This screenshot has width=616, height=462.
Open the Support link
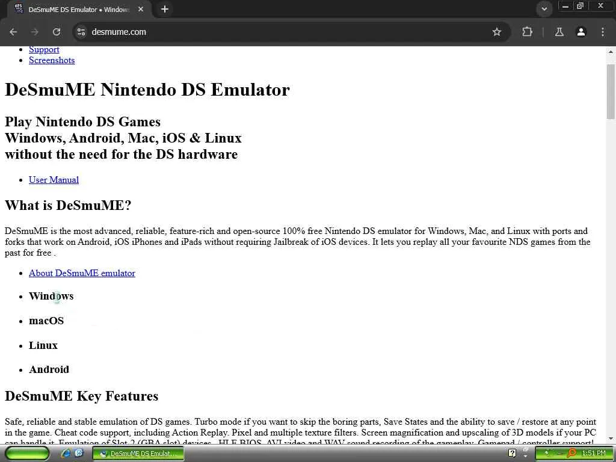point(44,49)
